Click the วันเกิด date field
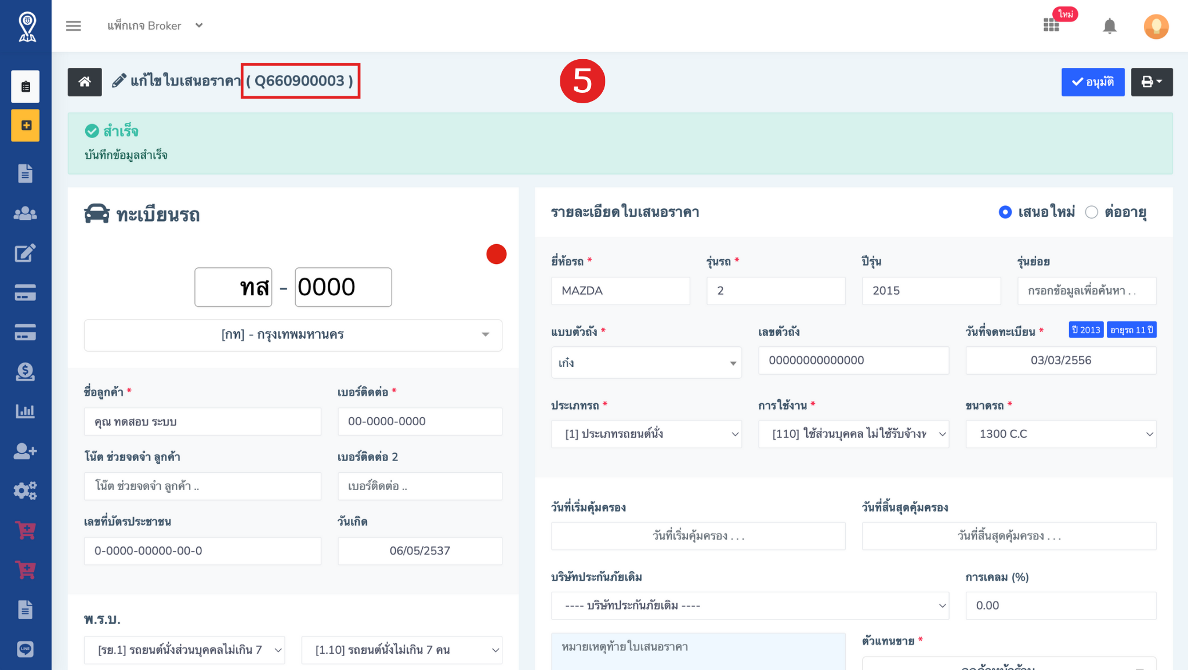Screen dimensions: 1188x670 (420, 551)
